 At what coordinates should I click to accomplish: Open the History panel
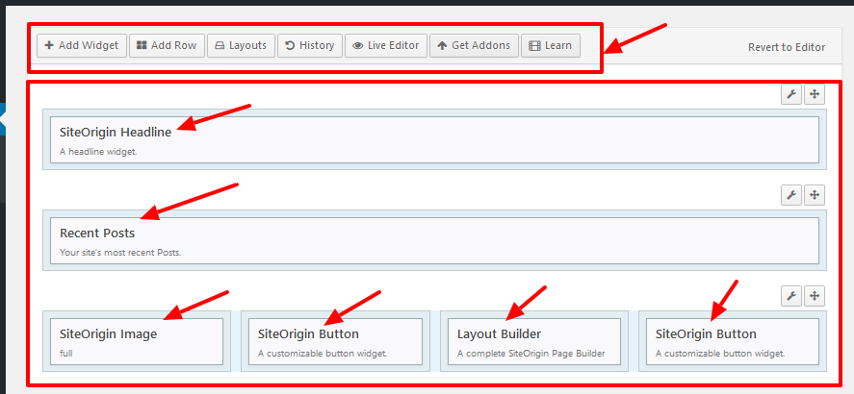(x=310, y=46)
